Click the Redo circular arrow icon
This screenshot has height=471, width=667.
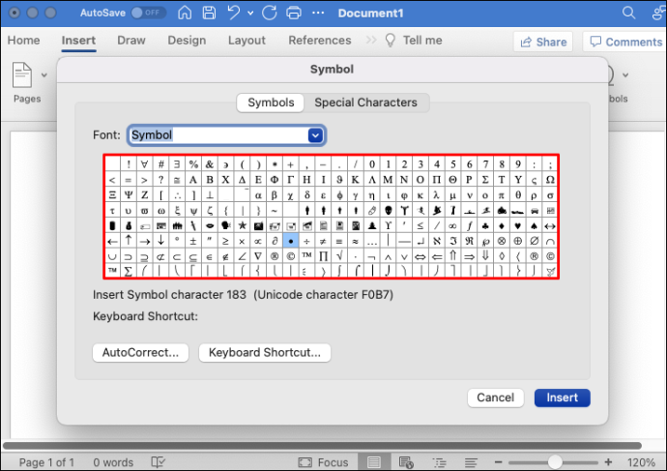pos(270,13)
